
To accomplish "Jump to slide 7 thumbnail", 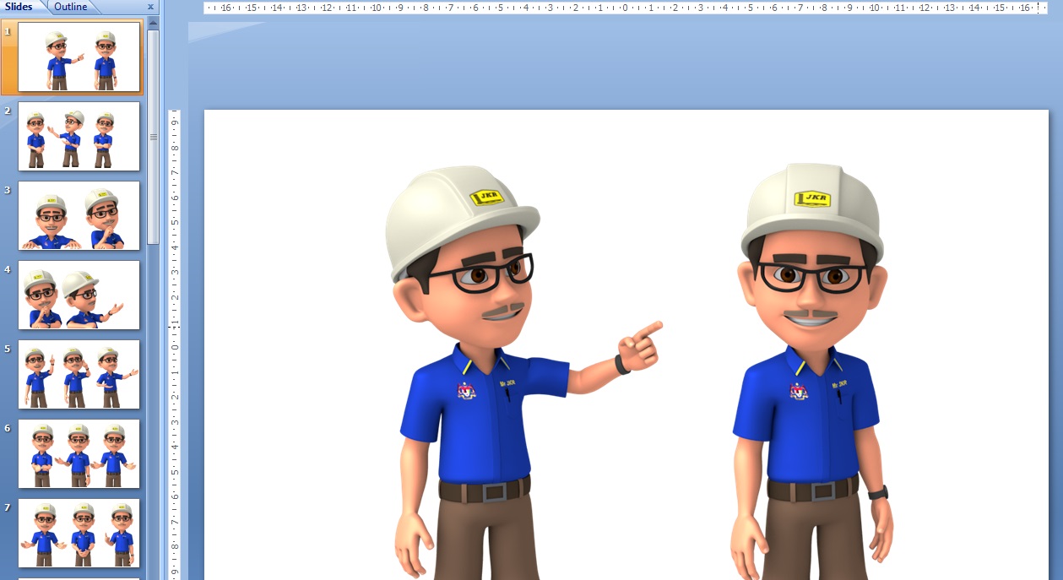I will 79,533.
